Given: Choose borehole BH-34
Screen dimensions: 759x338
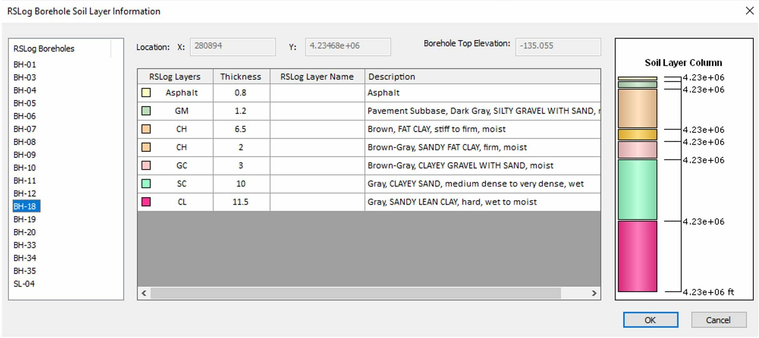Looking at the screenshot, I should tap(25, 258).
